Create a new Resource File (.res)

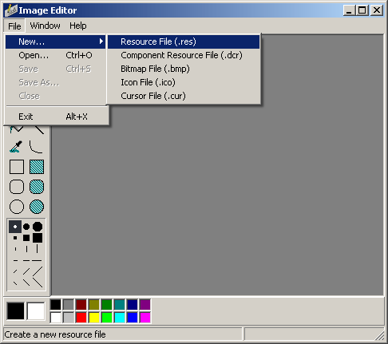pos(184,42)
